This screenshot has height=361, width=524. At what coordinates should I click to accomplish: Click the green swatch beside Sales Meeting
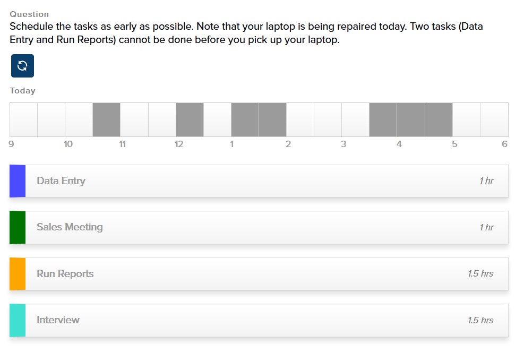[x=17, y=227]
